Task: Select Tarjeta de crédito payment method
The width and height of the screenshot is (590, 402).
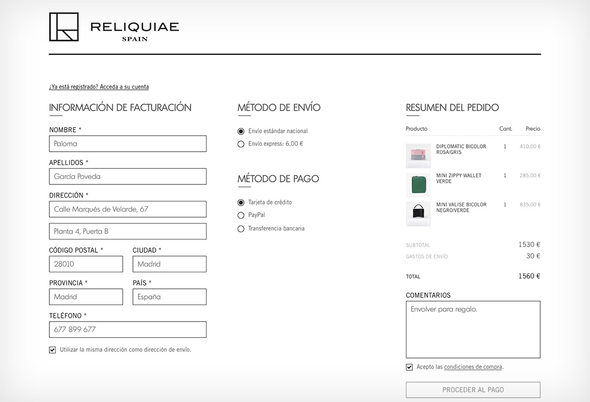Action: [x=241, y=203]
